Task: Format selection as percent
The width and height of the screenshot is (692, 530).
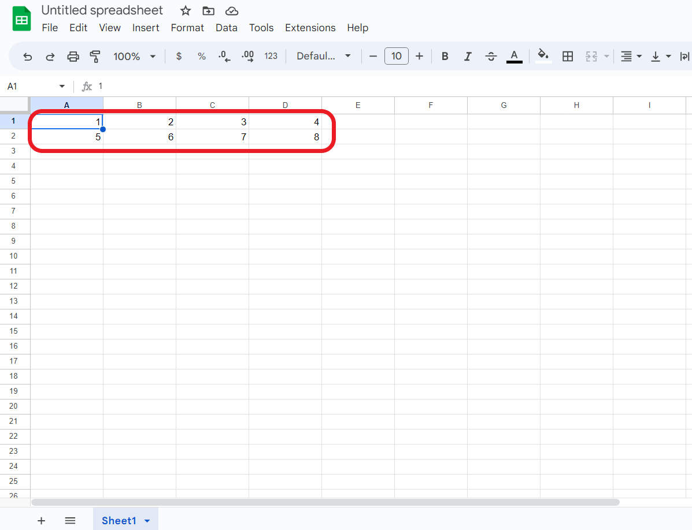Action: [x=201, y=56]
